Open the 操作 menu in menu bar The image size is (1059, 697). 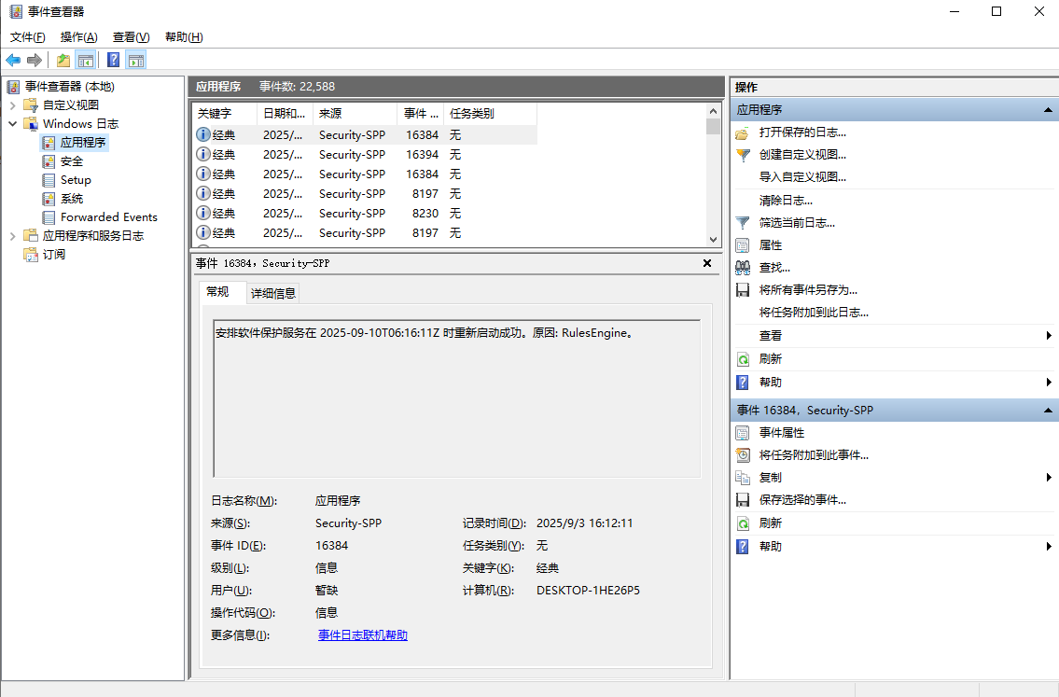coord(78,37)
